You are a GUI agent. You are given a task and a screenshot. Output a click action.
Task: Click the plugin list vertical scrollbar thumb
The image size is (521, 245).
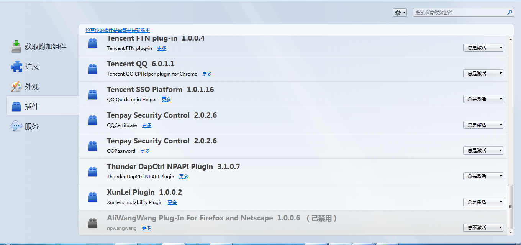pos(510,207)
